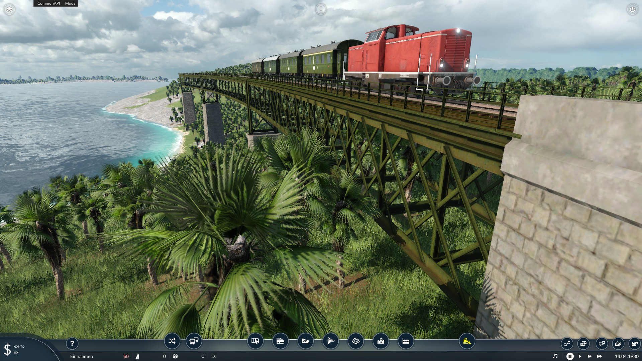Set game speed to normal play

point(580,356)
